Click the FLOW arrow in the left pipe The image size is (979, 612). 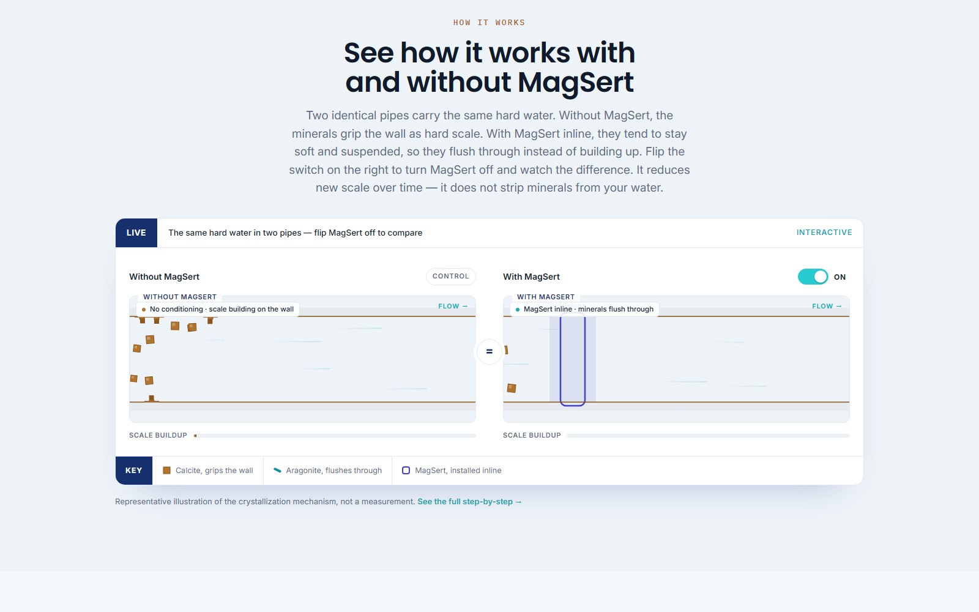coord(453,306)
